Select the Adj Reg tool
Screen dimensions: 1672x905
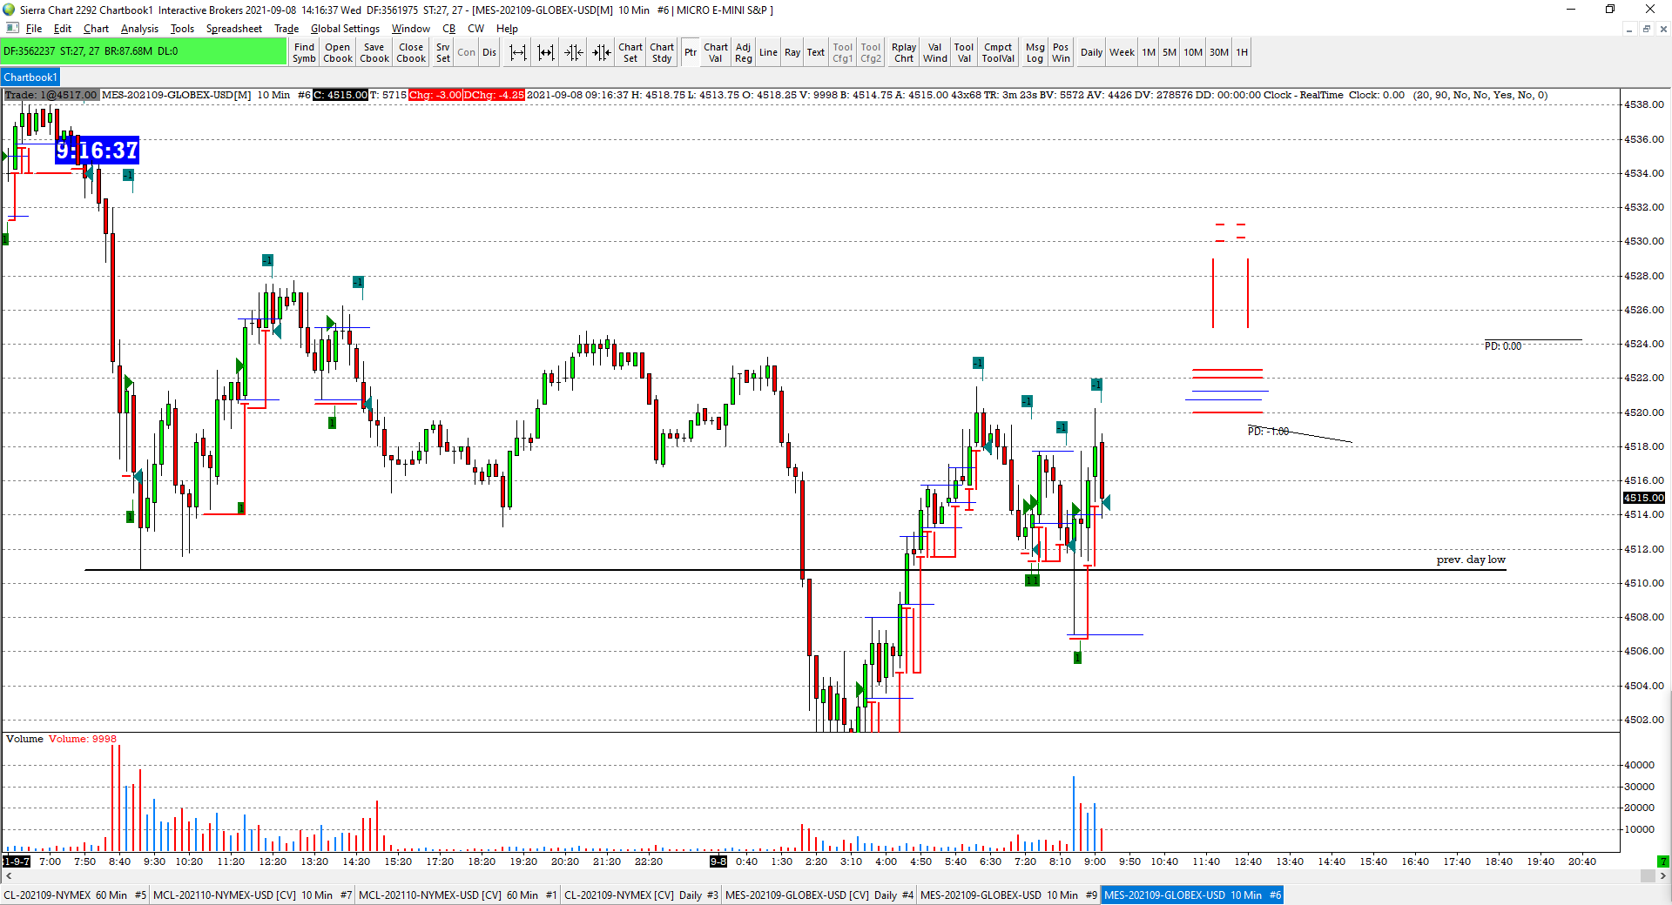(x=743, y=52)
